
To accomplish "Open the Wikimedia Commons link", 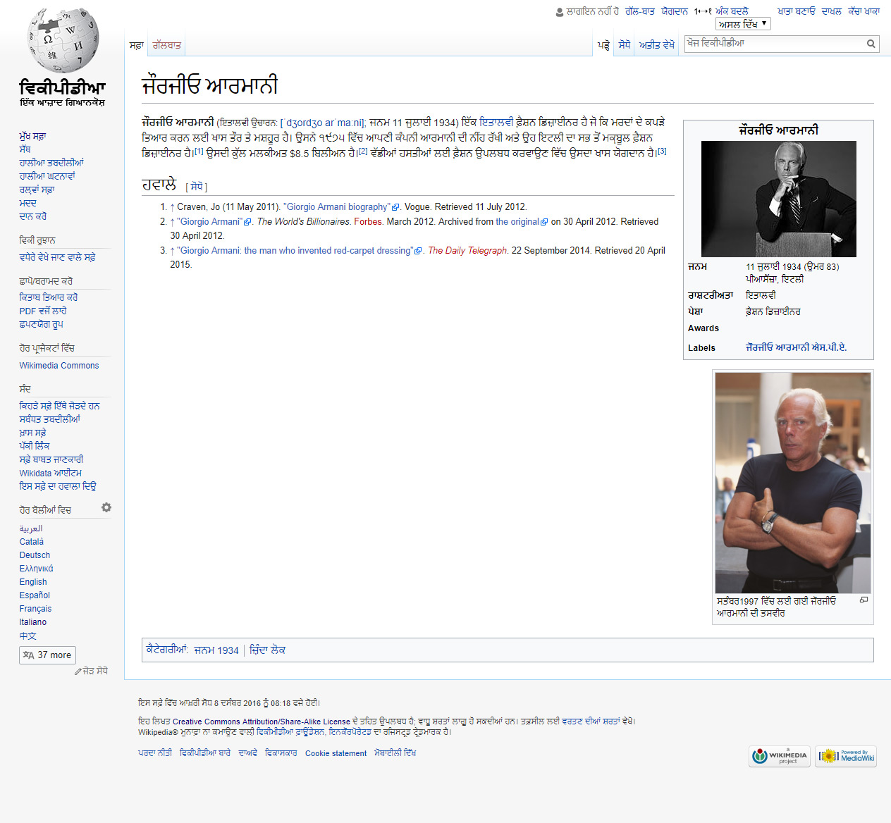I will [59, 366].
